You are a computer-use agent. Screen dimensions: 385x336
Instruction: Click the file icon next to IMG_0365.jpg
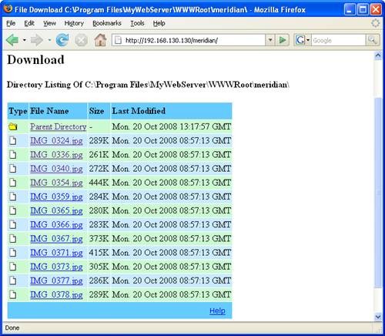(x=13, y=210)
